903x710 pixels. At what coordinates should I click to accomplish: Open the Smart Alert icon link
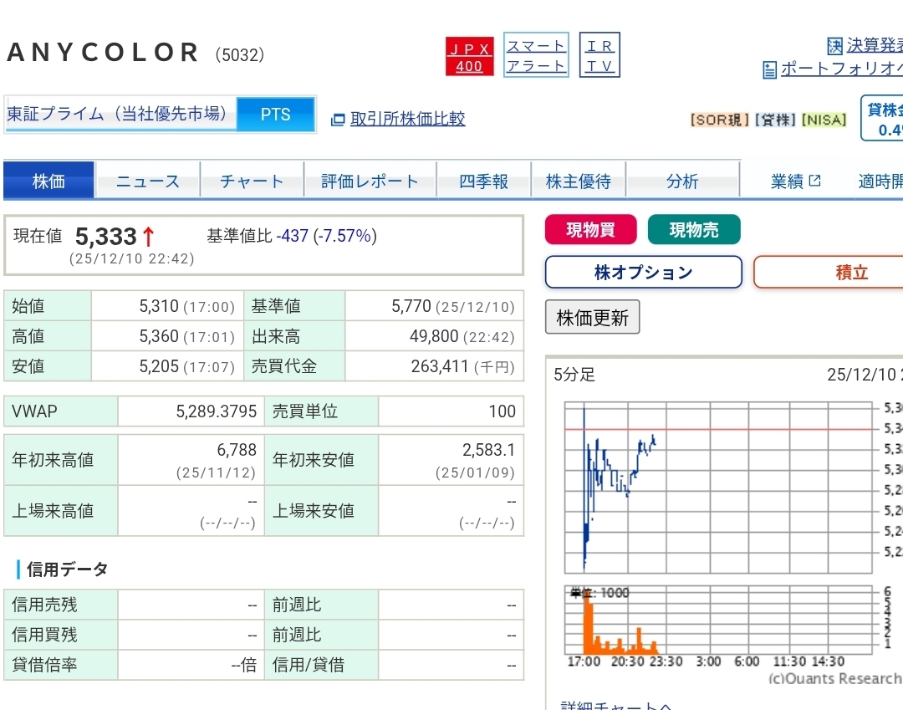pos(536,56)
